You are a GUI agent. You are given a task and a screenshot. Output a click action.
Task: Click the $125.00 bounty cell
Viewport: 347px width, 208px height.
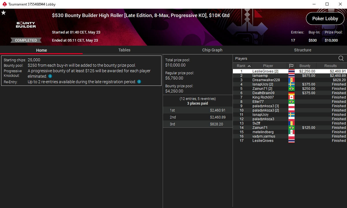coord(309,128)
